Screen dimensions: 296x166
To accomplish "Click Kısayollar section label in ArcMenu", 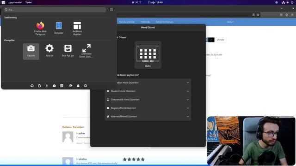I will pos(9,40).
